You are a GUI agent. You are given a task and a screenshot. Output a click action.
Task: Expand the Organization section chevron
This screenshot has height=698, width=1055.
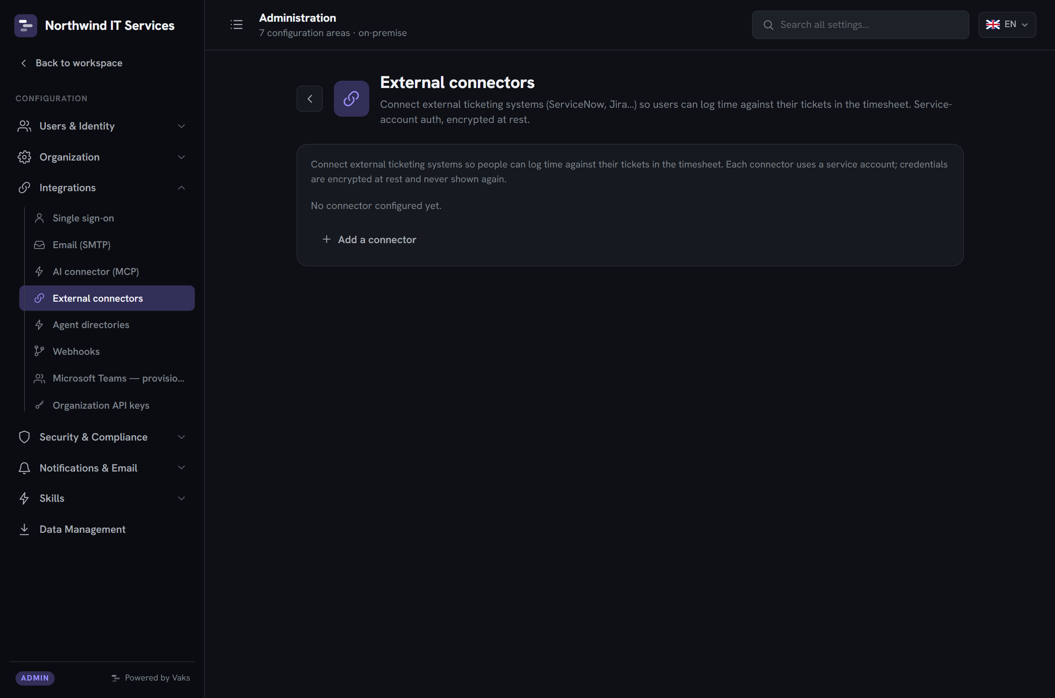[181, 157]
